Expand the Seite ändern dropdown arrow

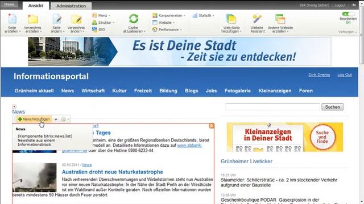tap(63, 32)
